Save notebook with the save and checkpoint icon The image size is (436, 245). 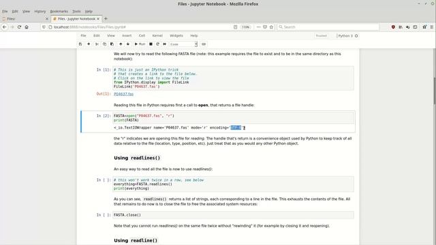(x=80, y=44)
